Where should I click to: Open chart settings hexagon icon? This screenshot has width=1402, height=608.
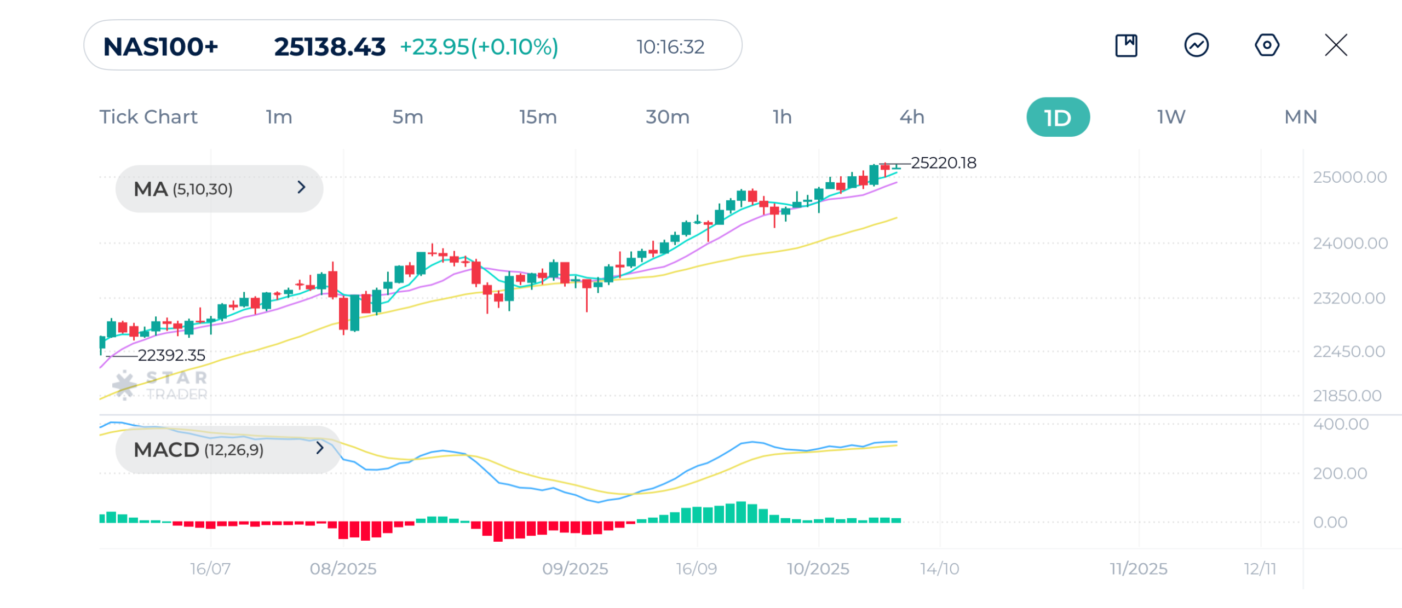[1266, 45]
